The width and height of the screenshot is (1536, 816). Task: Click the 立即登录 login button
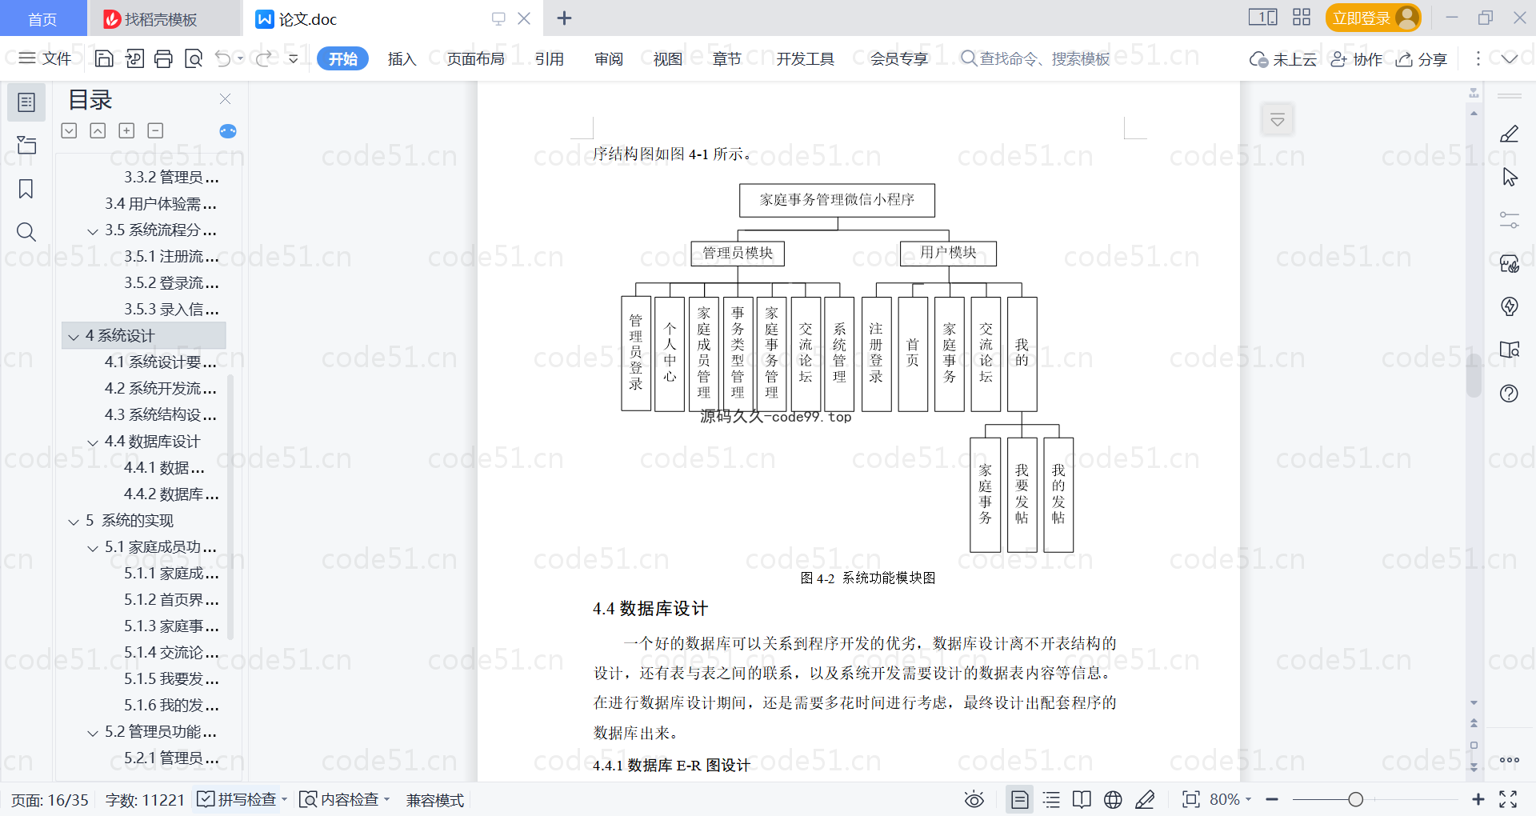coord(1373,18)
